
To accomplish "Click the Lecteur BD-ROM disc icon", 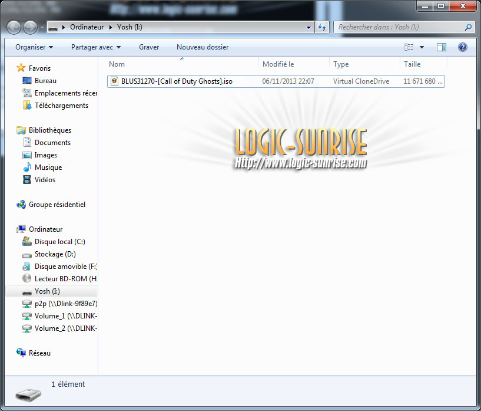I will point(27,278).
